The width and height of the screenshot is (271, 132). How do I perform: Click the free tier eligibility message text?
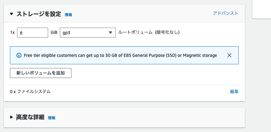(x=120, y=55)
